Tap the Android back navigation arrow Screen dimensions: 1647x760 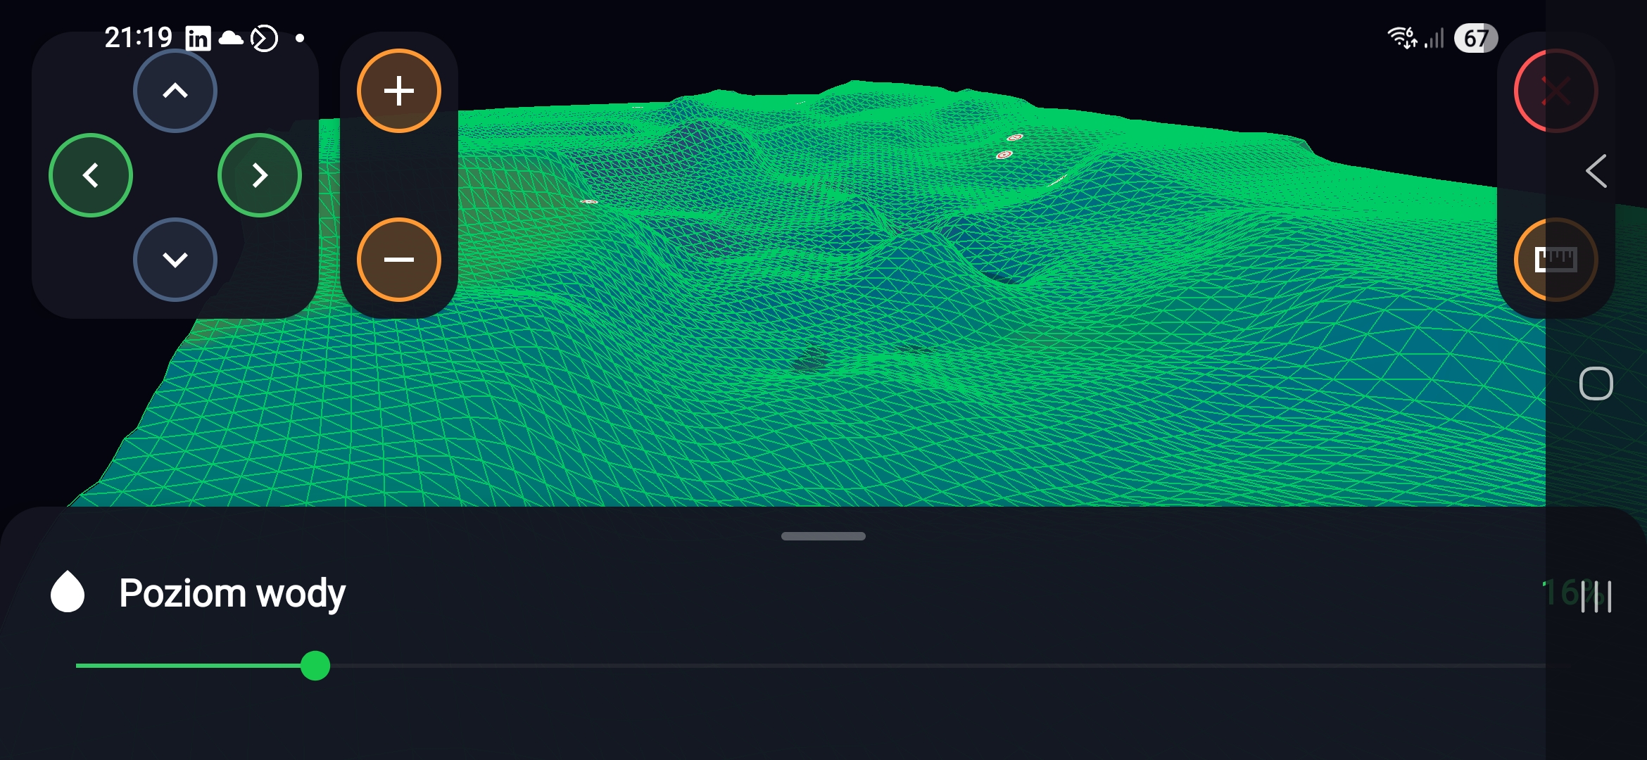tap(1596, 171)
